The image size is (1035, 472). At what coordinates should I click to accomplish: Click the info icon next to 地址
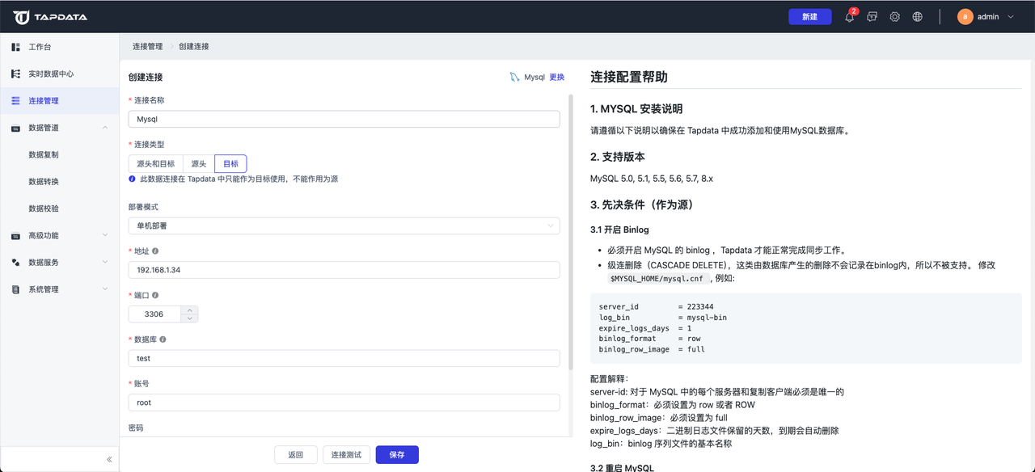pyautogui.click(x=155, y=251)
